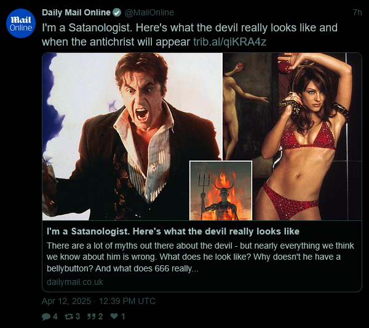Click the retweet arrows icon

(69, 316)
